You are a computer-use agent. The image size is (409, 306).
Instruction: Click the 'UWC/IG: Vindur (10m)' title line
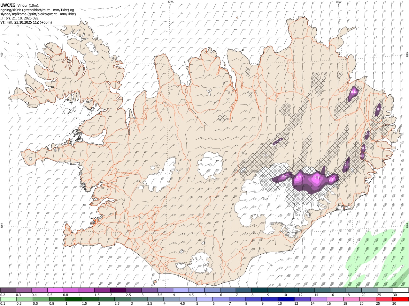[19, 5]
